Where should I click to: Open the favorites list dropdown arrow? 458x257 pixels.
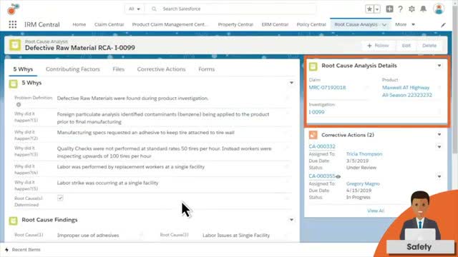pos(377,9)
